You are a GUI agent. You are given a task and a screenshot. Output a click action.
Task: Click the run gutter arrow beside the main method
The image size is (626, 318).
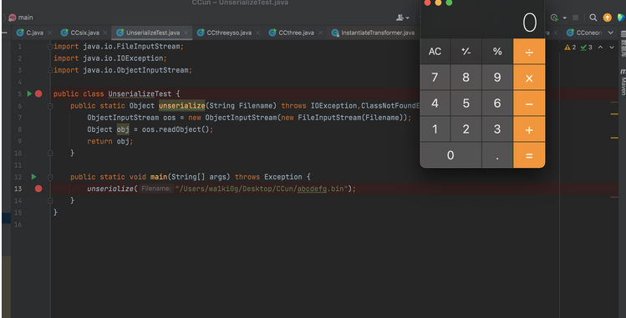tap(33, 177)
